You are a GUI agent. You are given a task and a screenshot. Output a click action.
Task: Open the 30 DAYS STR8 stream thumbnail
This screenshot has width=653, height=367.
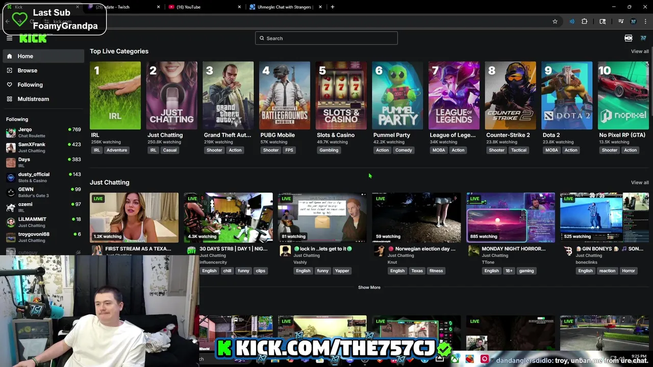click(228, 218)
